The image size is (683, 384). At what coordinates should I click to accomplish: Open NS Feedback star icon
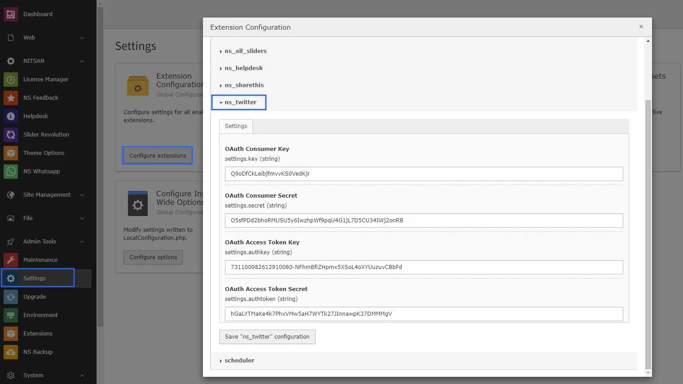[11, 97]
